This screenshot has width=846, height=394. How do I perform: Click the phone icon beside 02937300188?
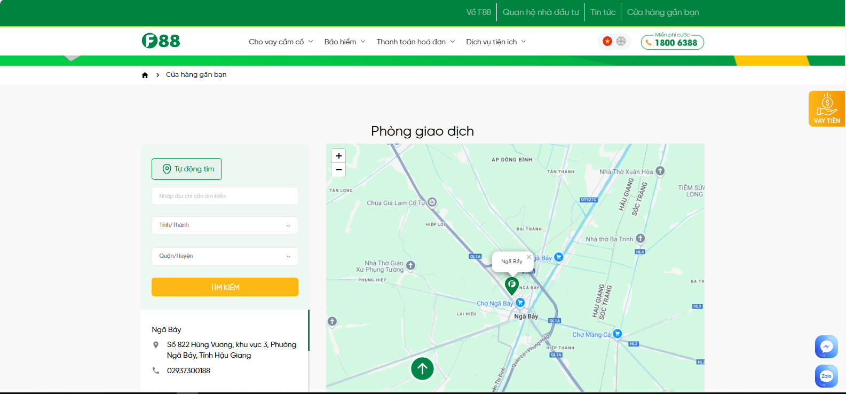pos(156,371)
